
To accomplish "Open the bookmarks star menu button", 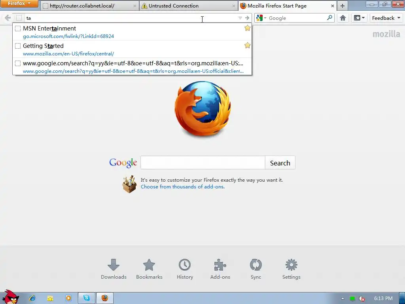I will 359,18.
